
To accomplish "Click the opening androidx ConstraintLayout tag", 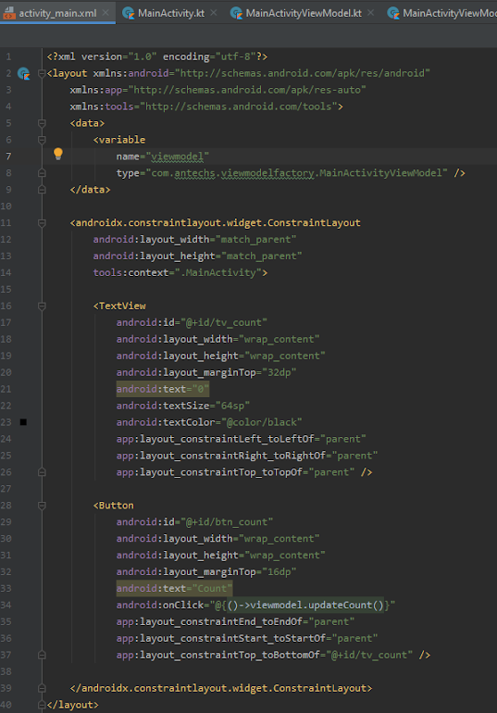I will tap(216, 223).
